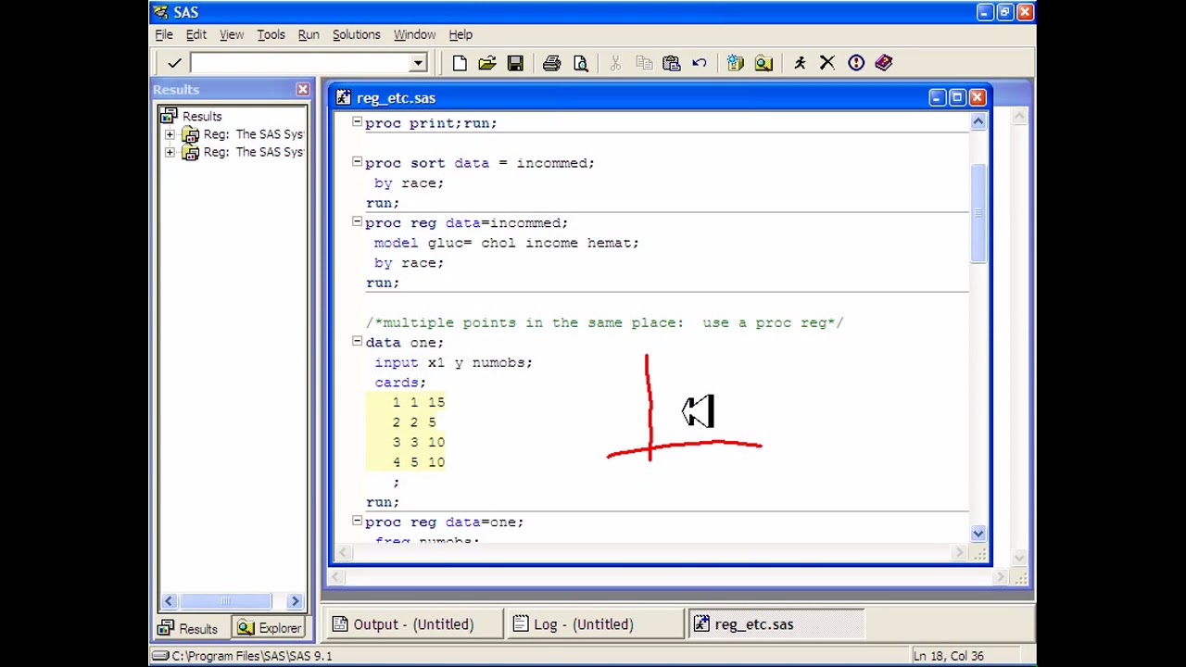Screen dimensions: 1186x667
Task: Click the Break exclamation icon
Action: [x=856, y=63]
